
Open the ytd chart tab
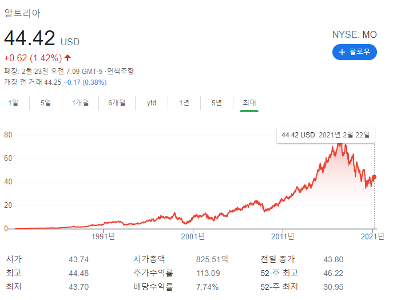pos(152,103)
